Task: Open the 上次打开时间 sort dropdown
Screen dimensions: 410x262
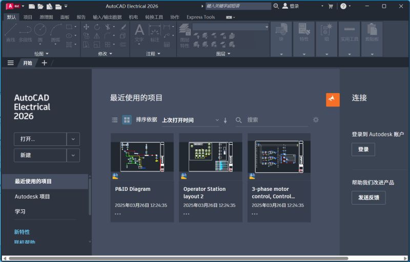Action: coord(191,120)
